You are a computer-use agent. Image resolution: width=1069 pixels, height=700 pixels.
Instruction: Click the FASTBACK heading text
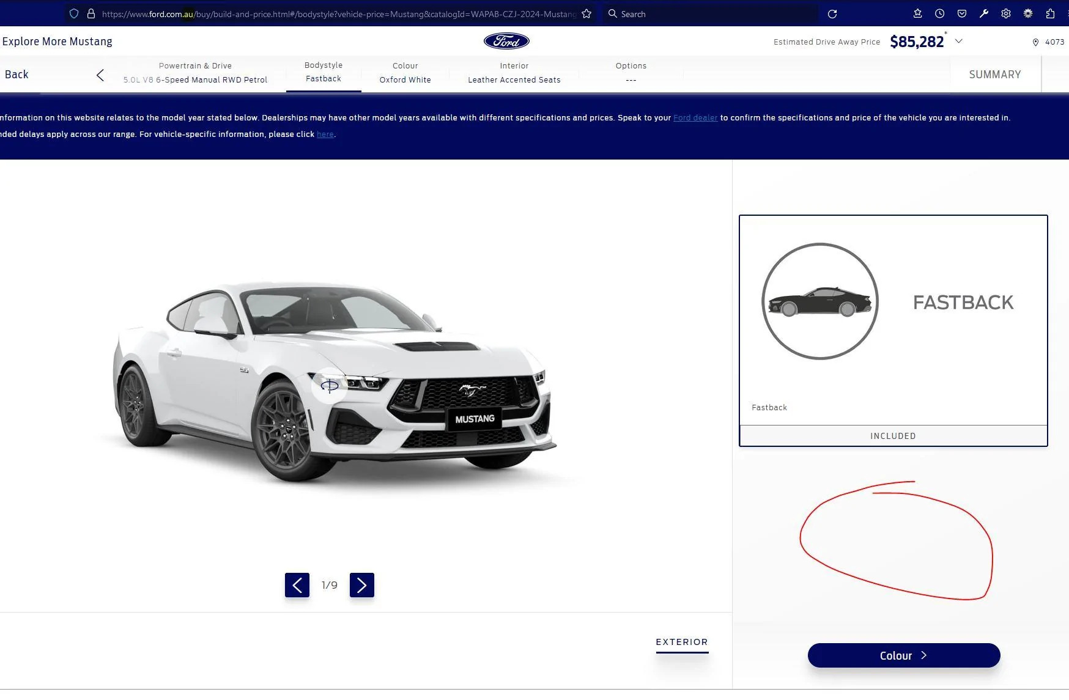(x=963, y=302)
